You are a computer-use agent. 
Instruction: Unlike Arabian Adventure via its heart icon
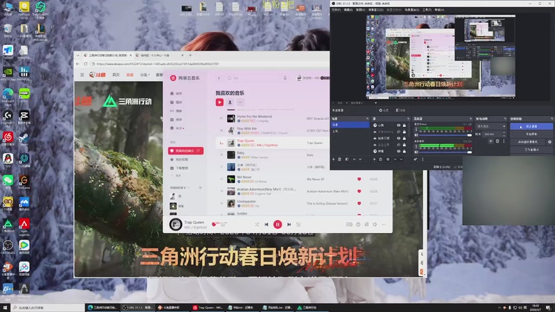pos(359,191)
